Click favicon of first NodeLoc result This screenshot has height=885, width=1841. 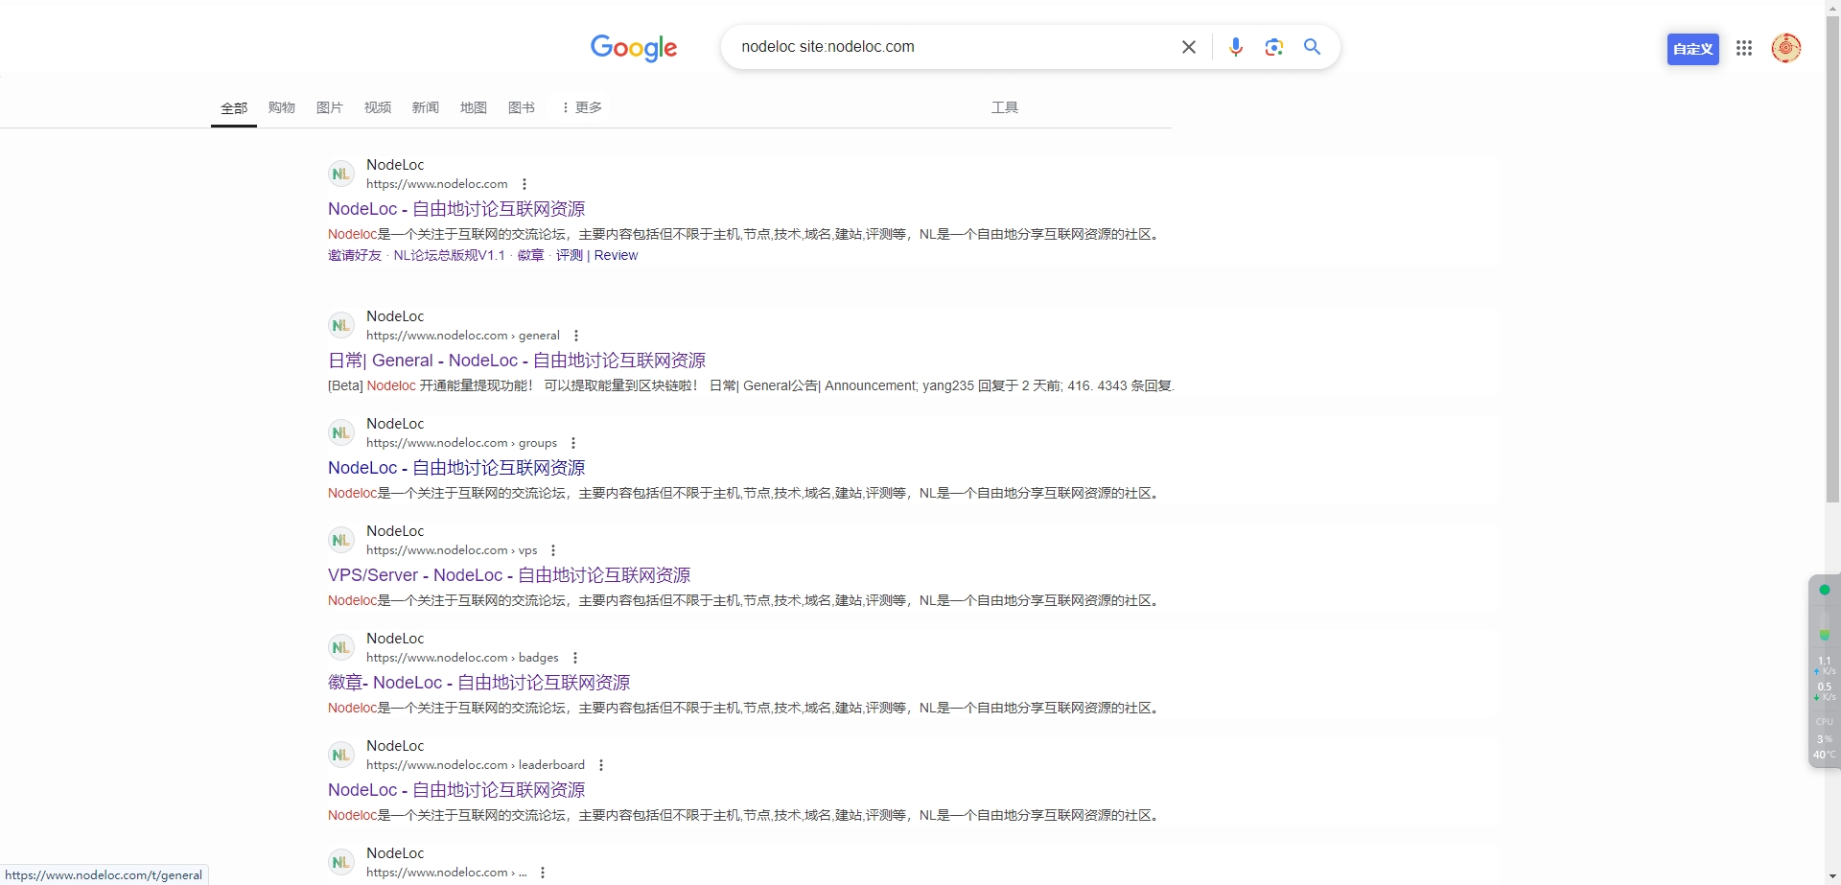(x=341, y=174)
